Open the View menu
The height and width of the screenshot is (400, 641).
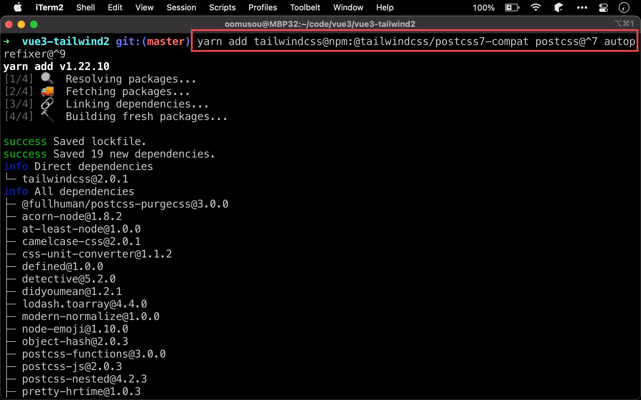coord(144,7)
